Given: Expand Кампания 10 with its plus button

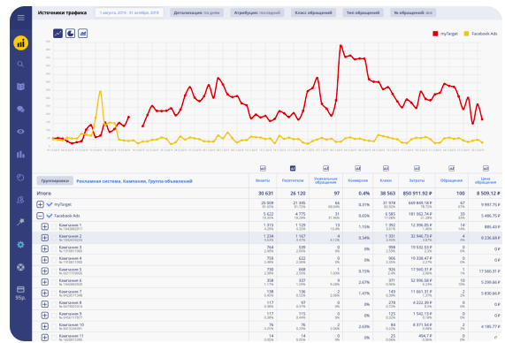Looking at the screenshot, I should (45, 326).
